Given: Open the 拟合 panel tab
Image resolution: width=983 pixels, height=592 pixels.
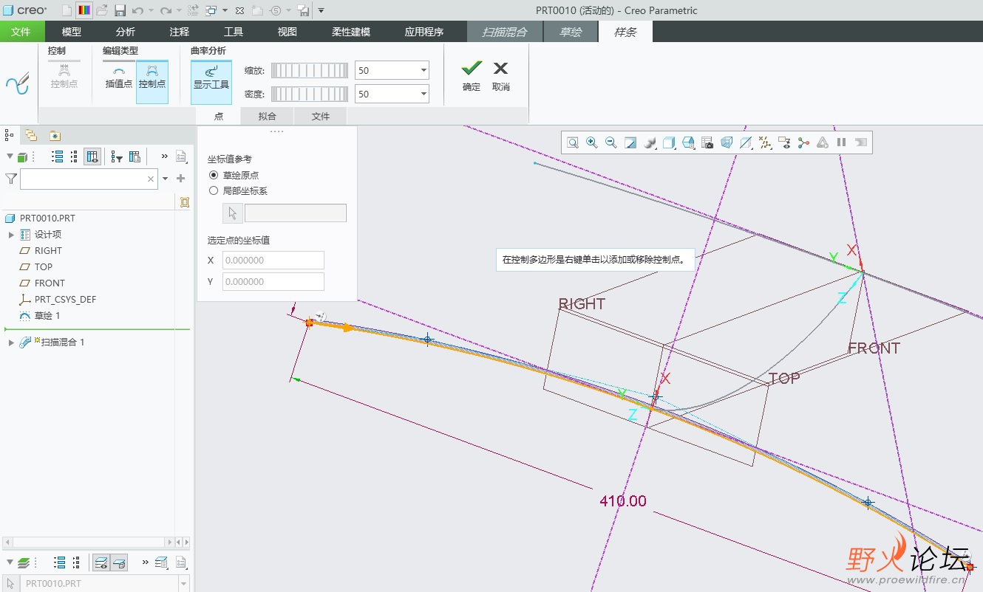Looking at the screenshot, I should pyautogui.click(x=268, y=116).
